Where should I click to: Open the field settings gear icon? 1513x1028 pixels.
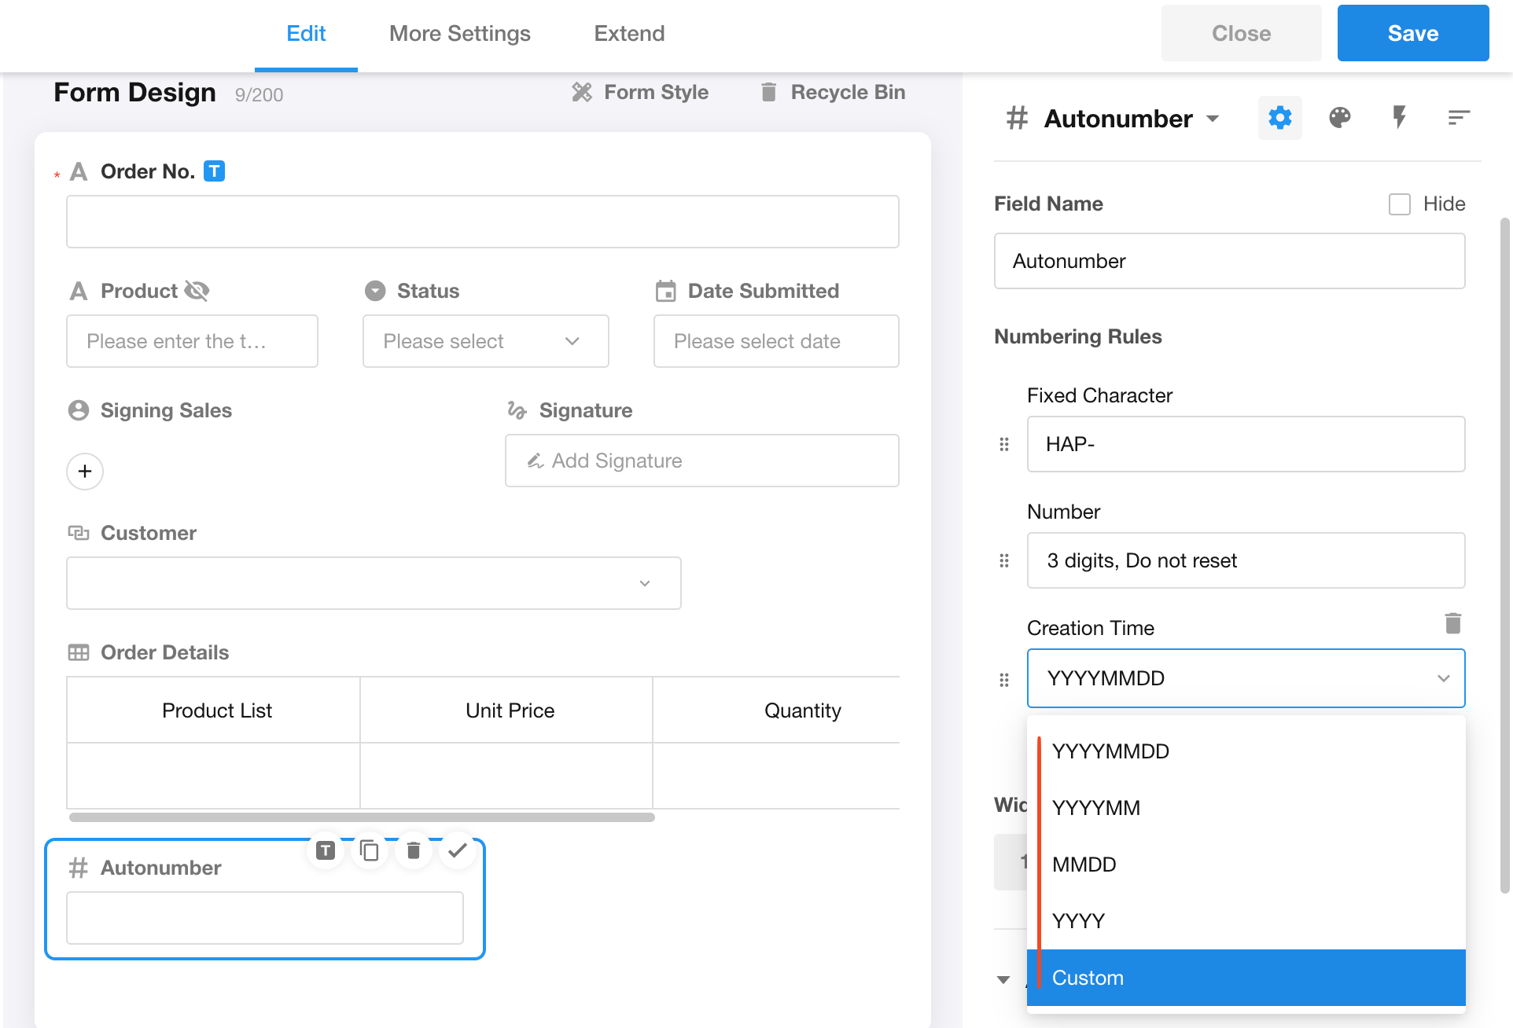pos(1279,118)
